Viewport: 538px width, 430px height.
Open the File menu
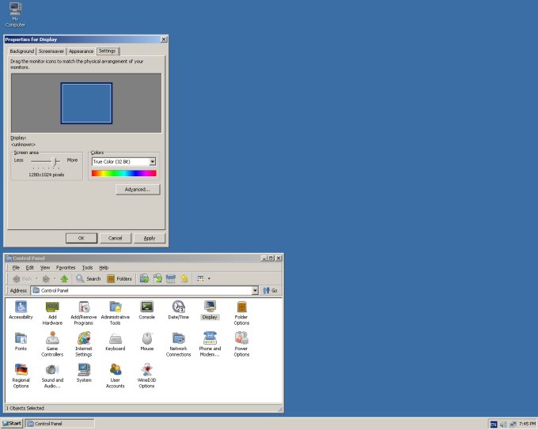pos(16,267)
